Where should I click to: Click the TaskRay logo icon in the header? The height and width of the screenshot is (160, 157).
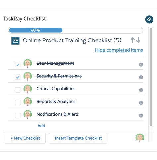[149, 19]
